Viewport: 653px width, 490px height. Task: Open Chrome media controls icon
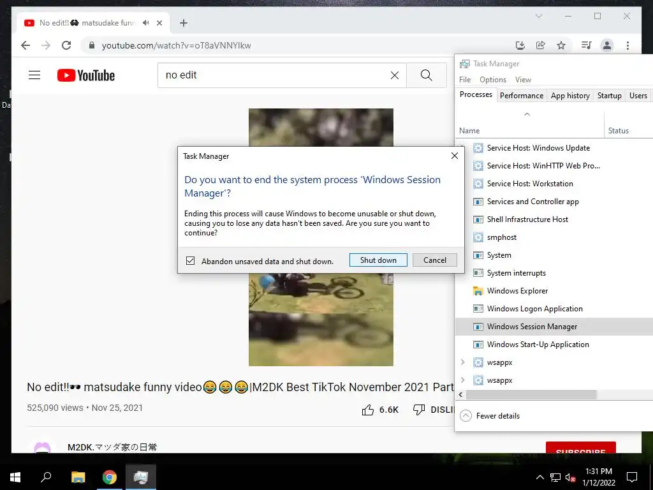[587, 45]
